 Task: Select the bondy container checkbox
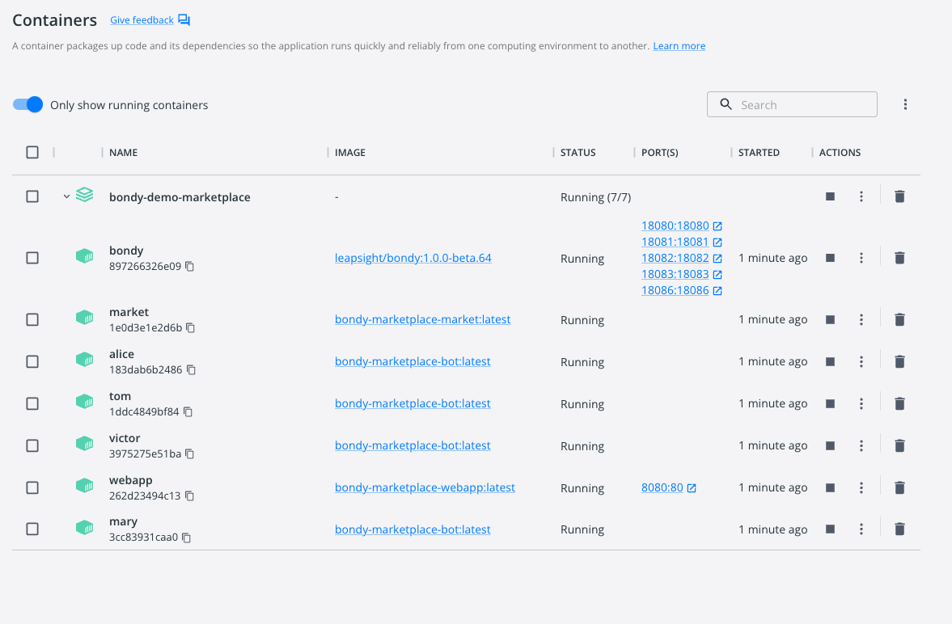click(32, 258)
